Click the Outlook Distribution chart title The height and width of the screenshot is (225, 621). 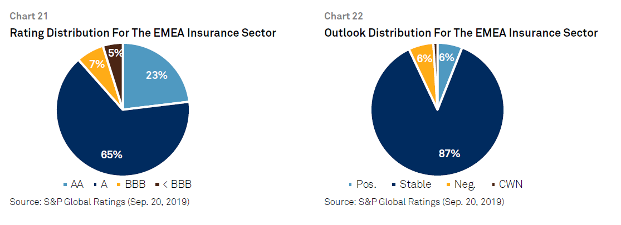pyautogui.click(x=461, y=33)
